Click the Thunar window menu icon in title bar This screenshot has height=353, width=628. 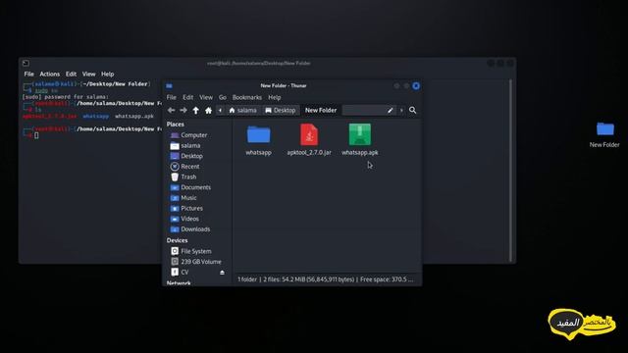click(169, 85)
